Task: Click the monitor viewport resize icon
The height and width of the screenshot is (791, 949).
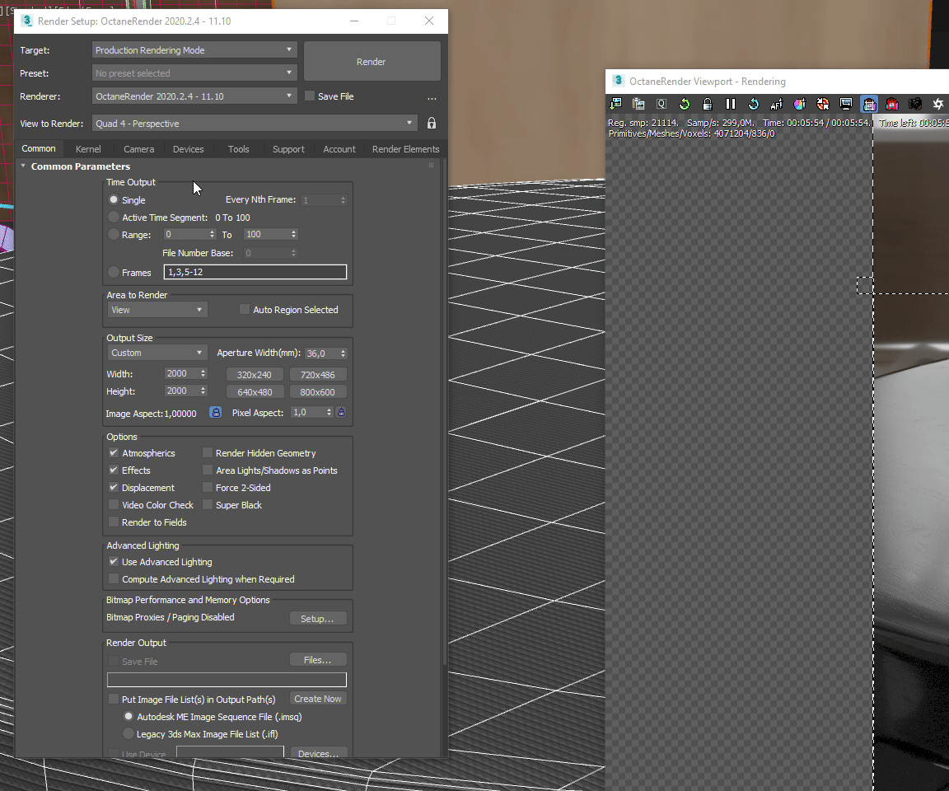Action: [845, 104]
